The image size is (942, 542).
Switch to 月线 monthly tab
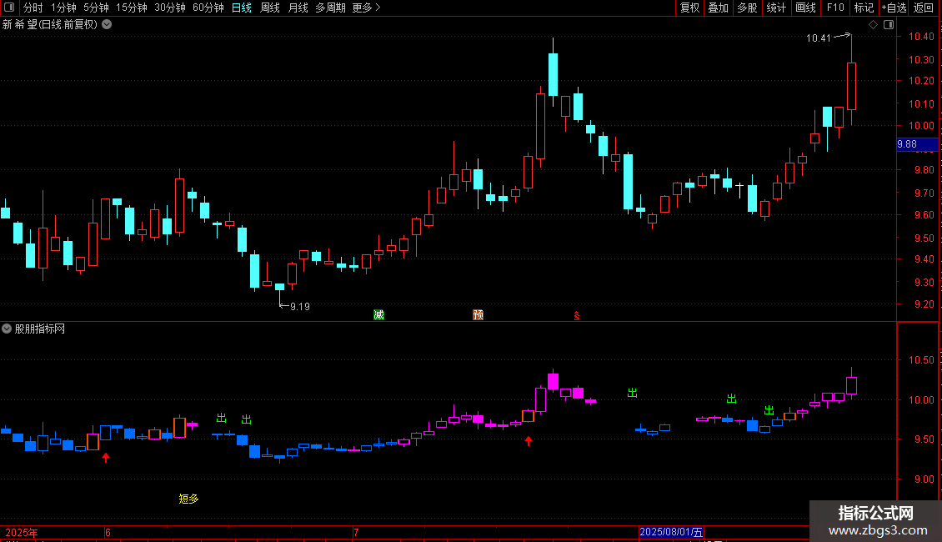298,8
